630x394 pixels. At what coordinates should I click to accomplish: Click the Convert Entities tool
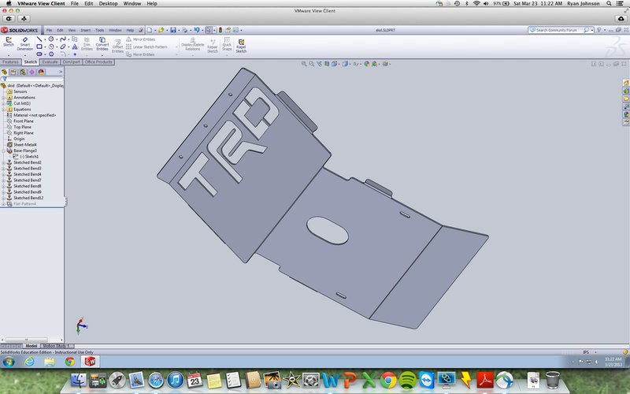[x=102, y=44]
